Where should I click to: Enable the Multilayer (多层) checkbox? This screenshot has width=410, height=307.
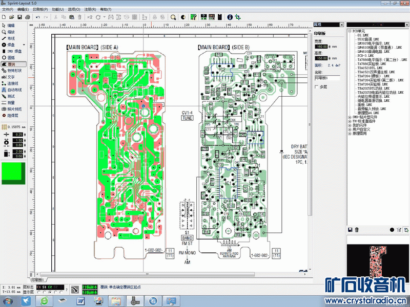[316, 87]
